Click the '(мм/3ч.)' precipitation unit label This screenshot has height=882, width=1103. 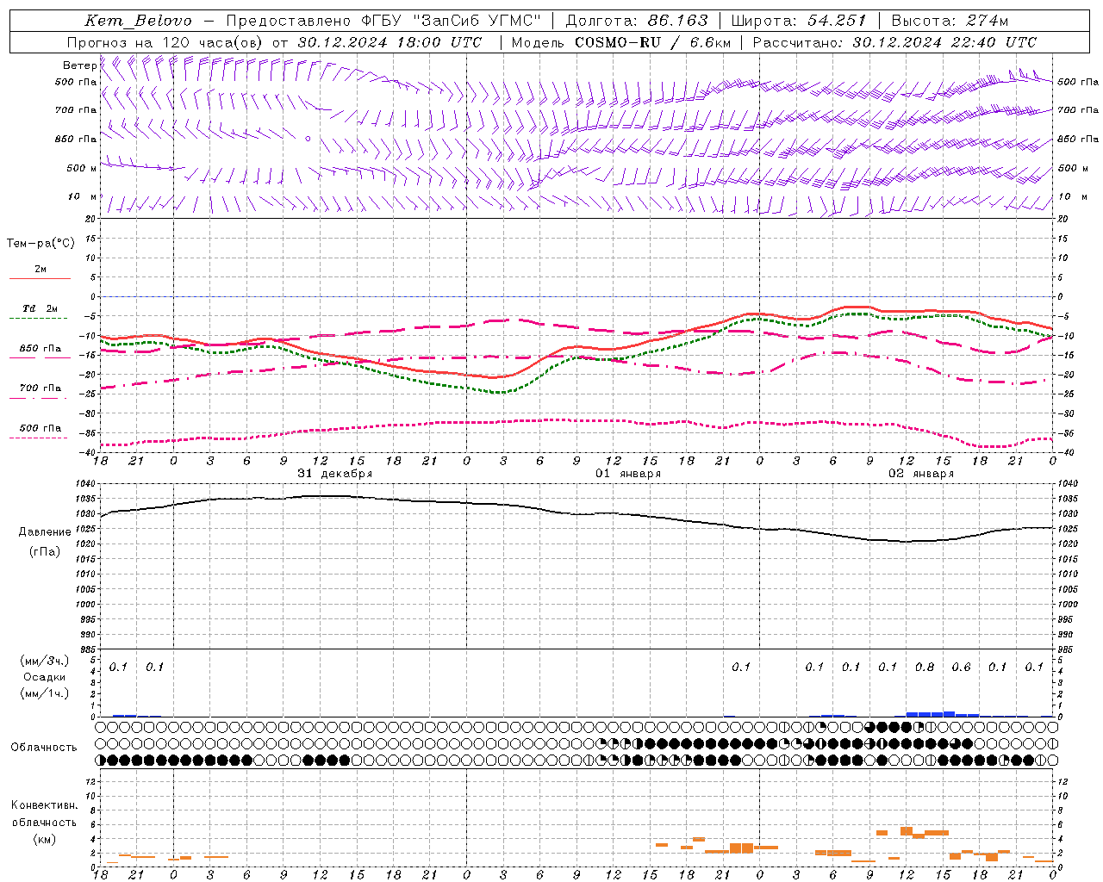44,661
